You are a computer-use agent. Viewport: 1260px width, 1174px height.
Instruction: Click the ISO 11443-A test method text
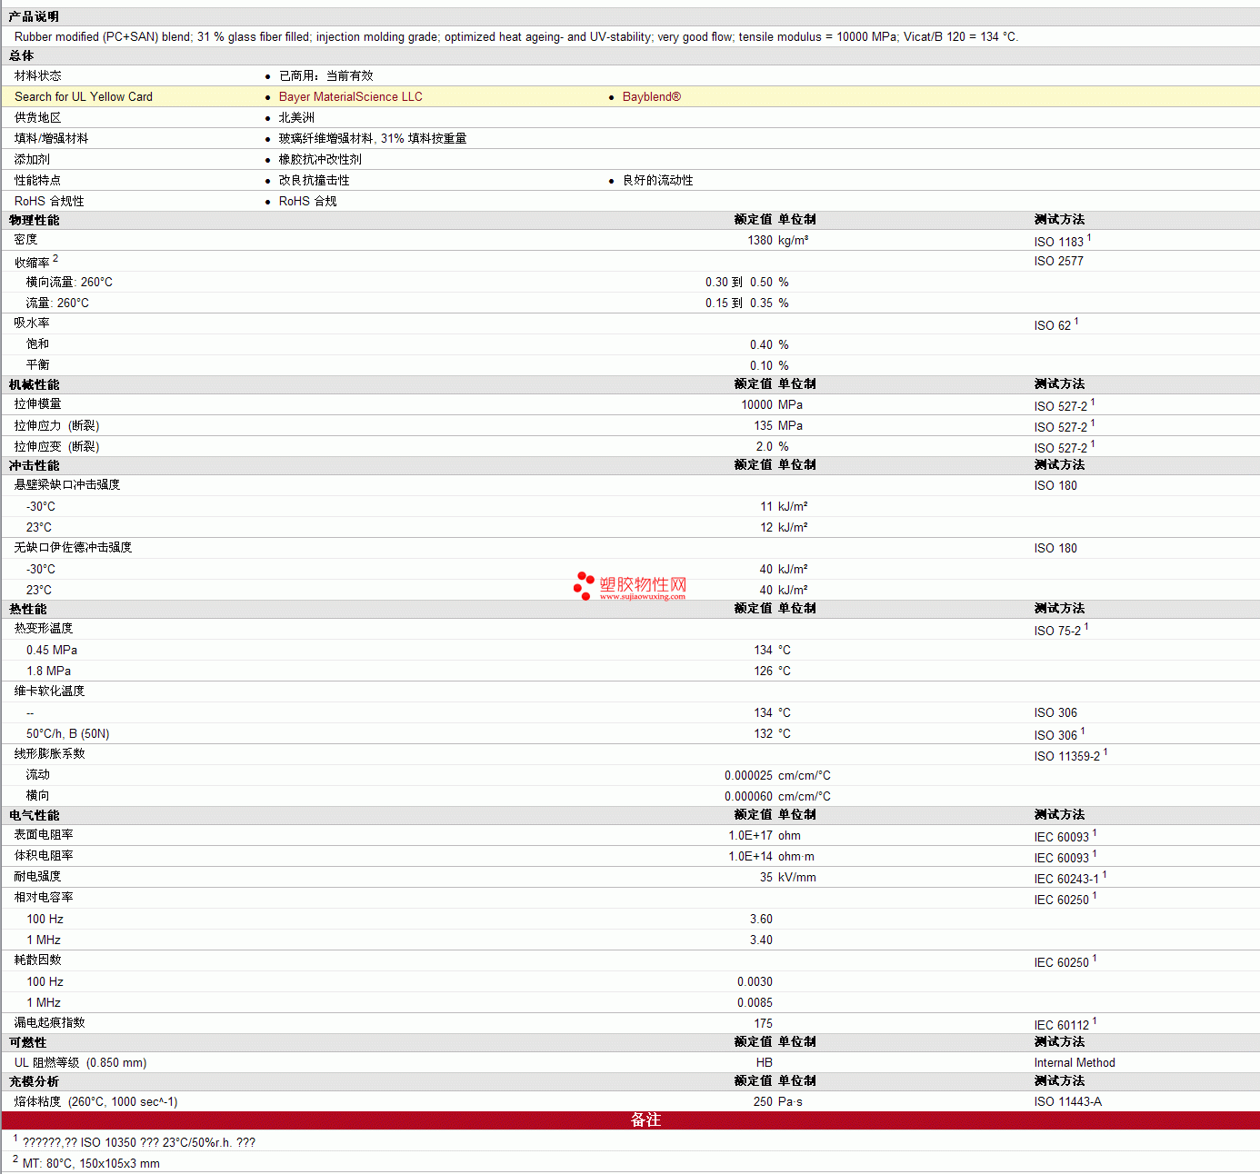pos(1067,1102)
